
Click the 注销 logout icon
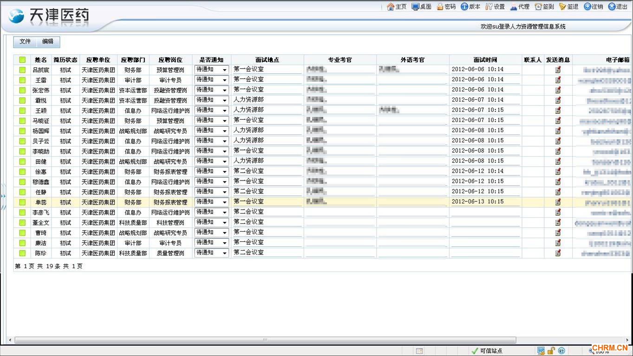587,7
